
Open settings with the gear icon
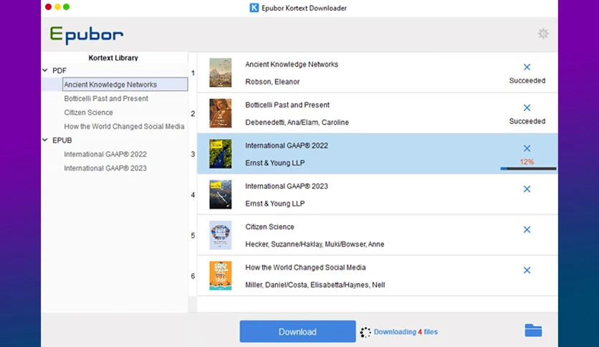543,34
